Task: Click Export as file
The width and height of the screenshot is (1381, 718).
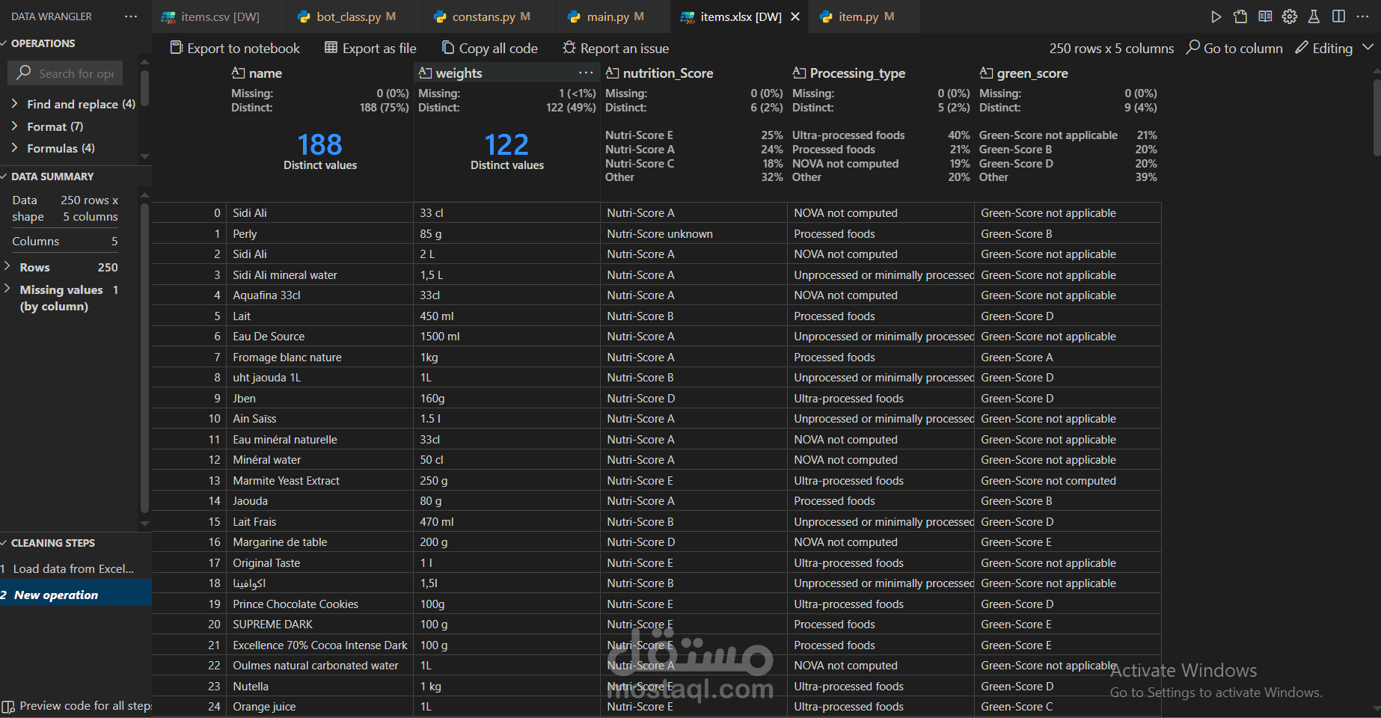Action: coord(370,48)
